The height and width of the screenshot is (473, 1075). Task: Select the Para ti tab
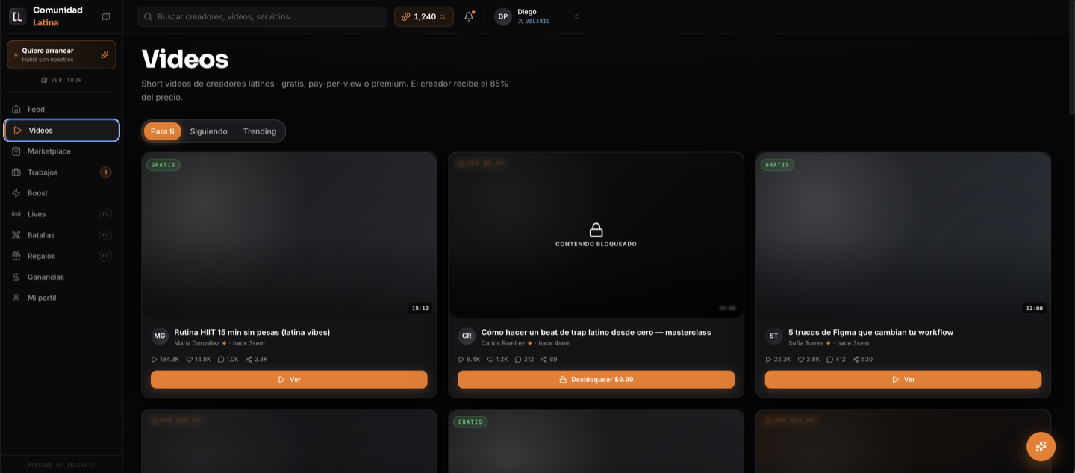162,131
